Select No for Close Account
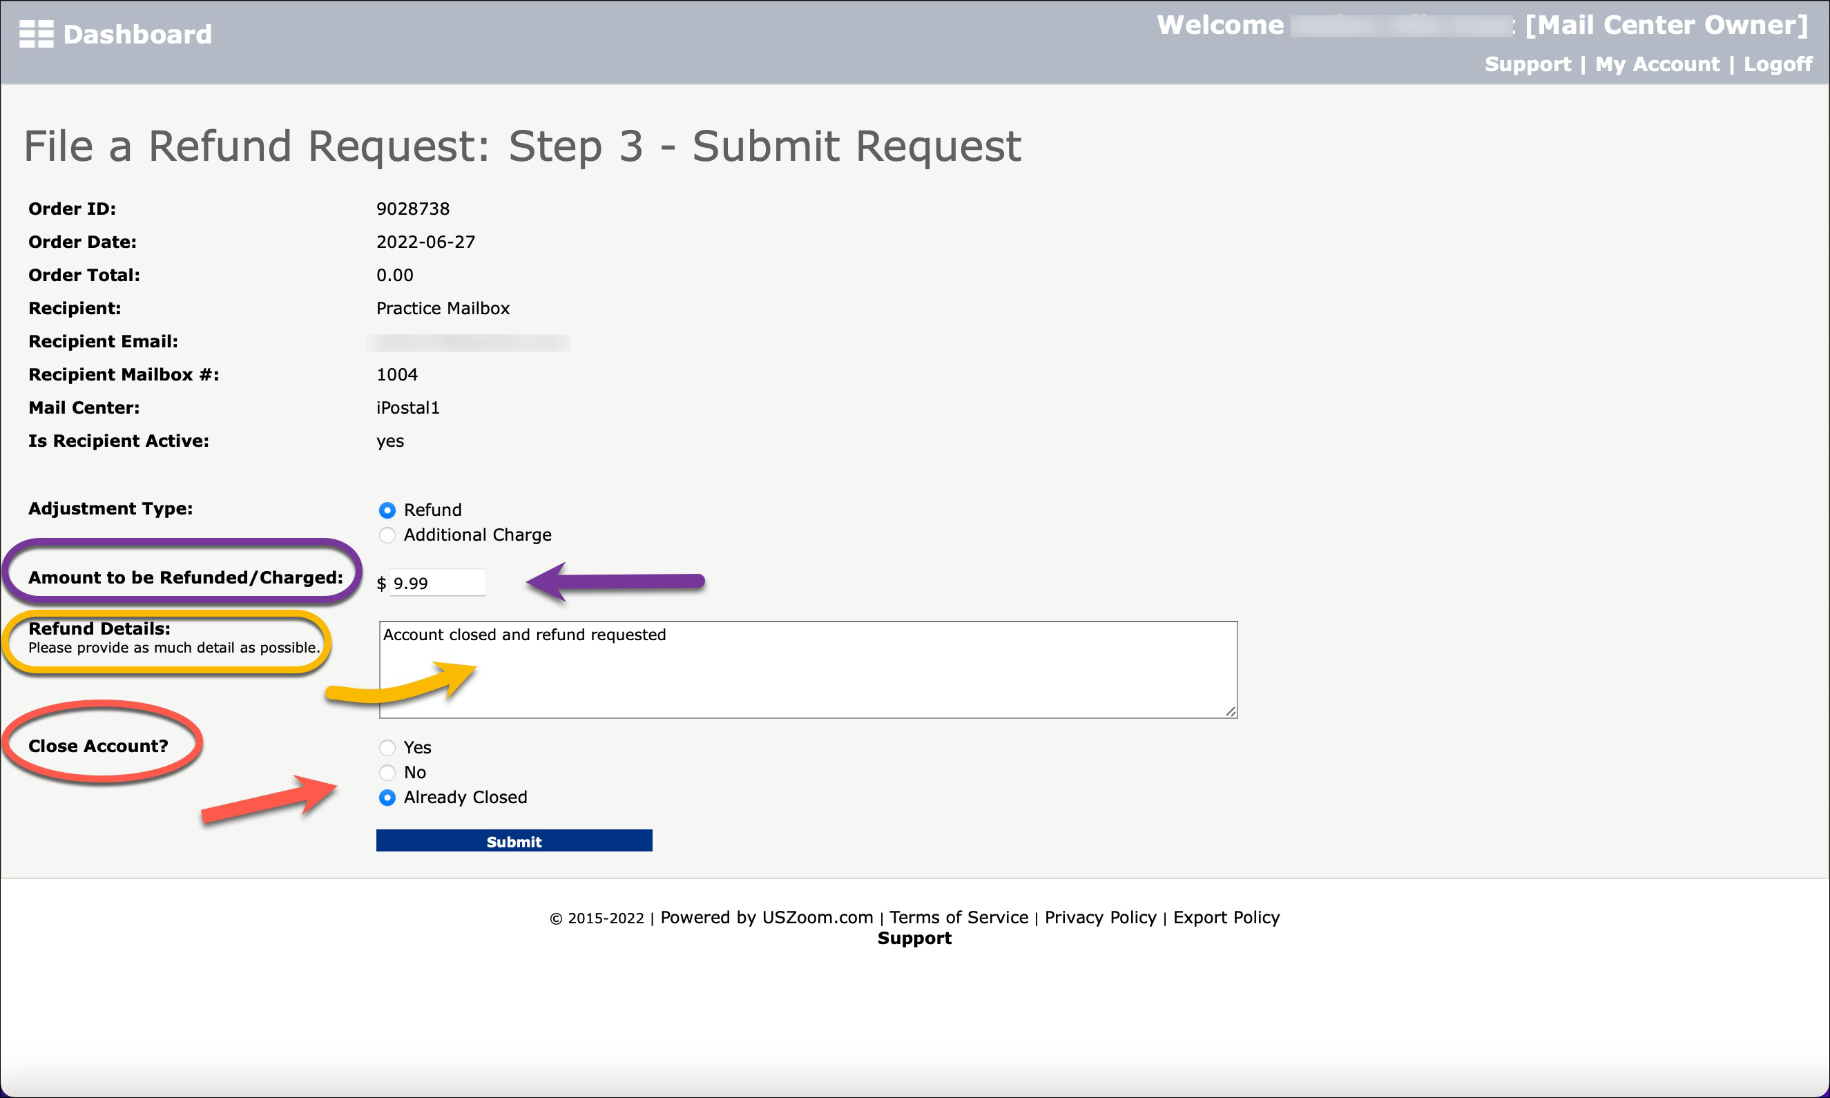The width and height of the screenshot is (1830, 1098). point(387,773)
